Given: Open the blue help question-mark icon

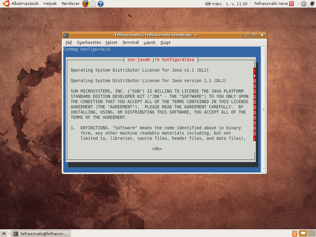Looking at the screenshot, I should tap(101, 4).
